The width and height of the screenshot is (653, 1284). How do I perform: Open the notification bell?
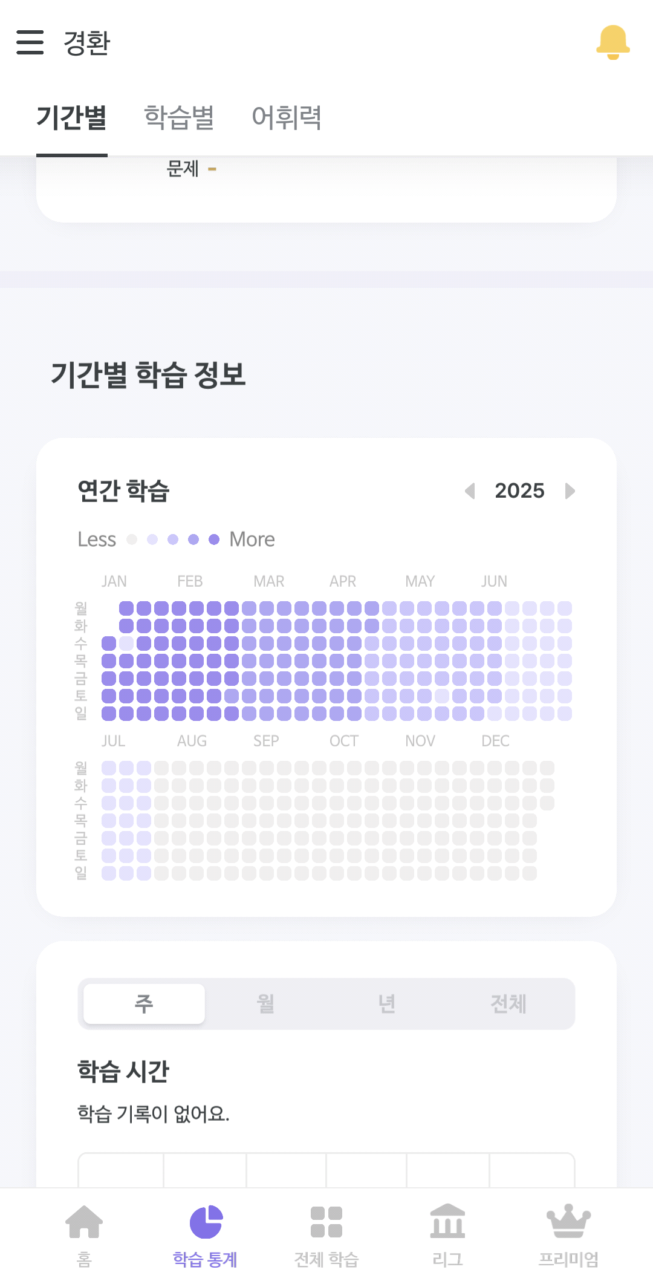612,42
